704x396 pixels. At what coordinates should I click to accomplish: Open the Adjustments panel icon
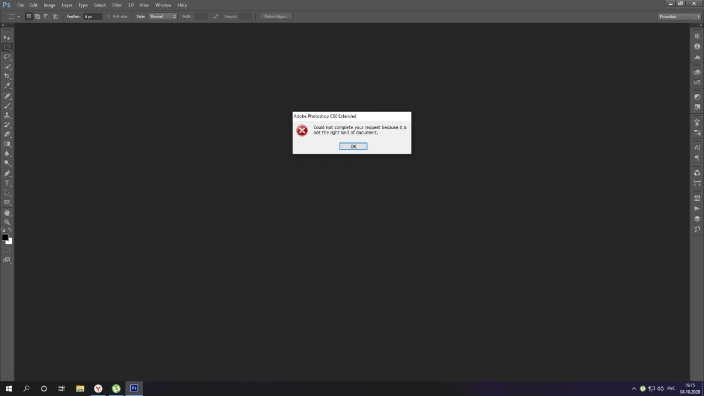[x=697, y=97]
